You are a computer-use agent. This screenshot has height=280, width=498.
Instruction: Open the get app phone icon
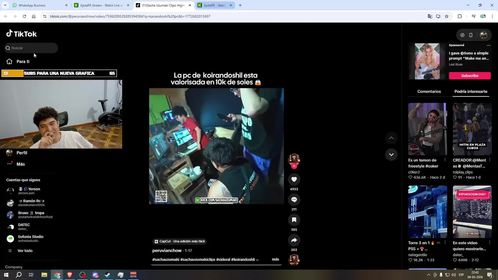click(x=471, y=35)
